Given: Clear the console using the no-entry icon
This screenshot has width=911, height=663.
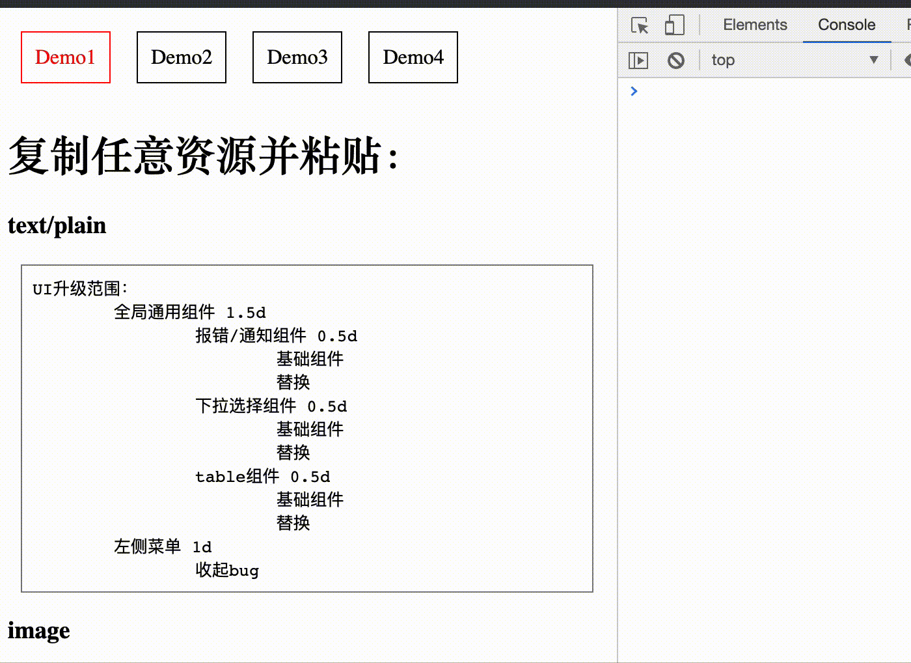Looking at the screenshot, I should click(675, 59).
